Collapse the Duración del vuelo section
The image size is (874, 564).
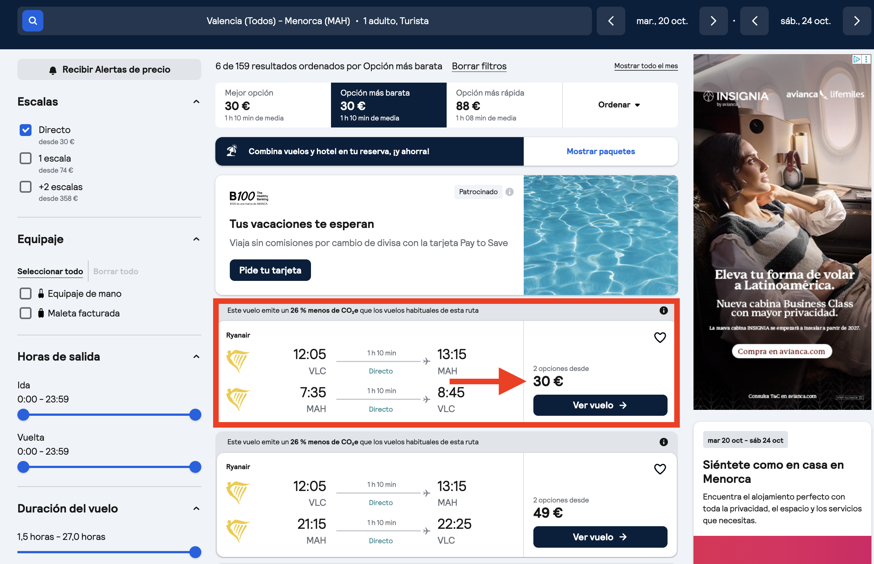196,508
